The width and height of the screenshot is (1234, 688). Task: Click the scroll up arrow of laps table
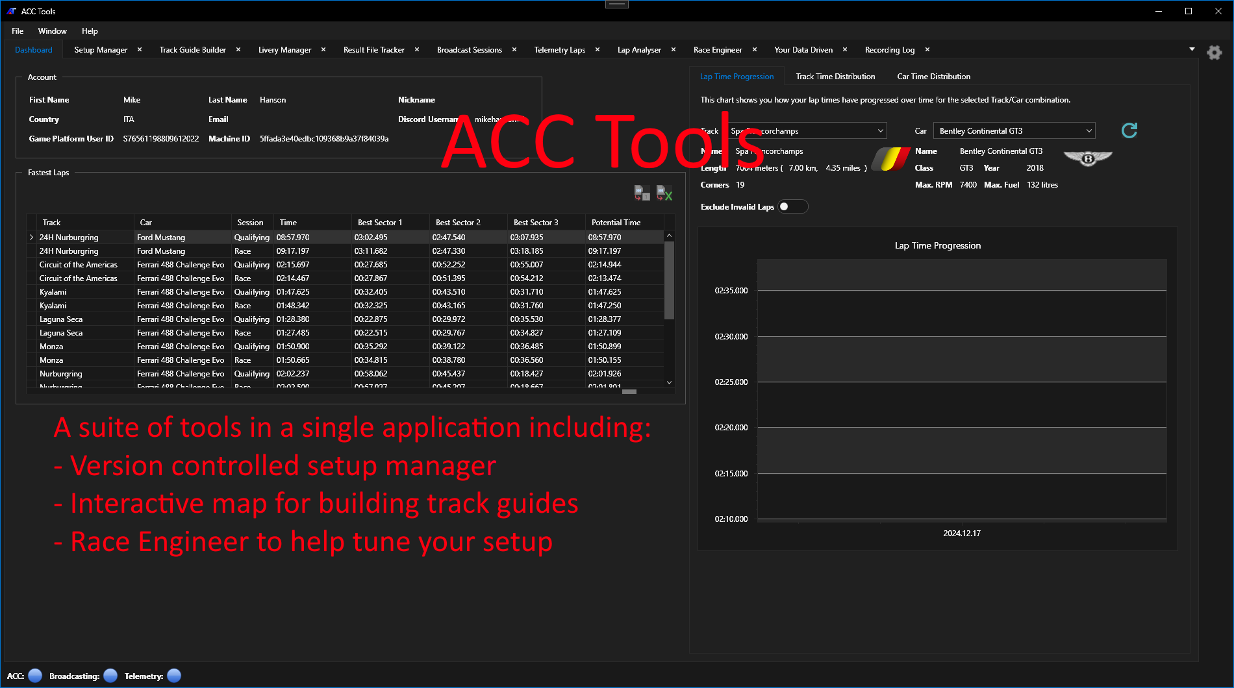click(x=669, y=236)
